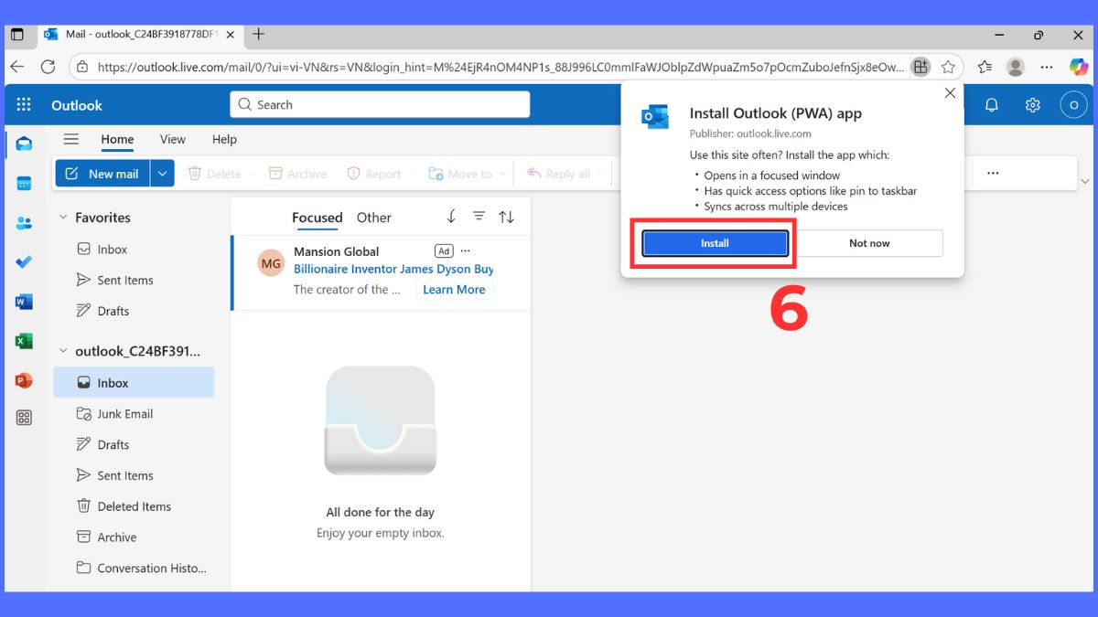Open tab actions menu icon
Screen dimensions: 1098x617
pyautogui.click(x=16, y=35)
